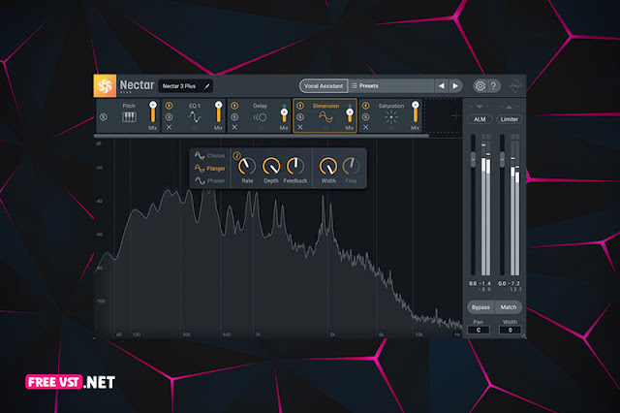
Task: Click the input gain fader handle
Action: point(473,159)
